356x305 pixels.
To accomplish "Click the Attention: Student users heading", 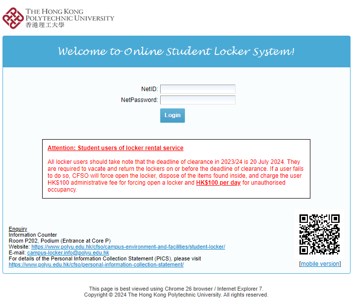I will [115, 148].
